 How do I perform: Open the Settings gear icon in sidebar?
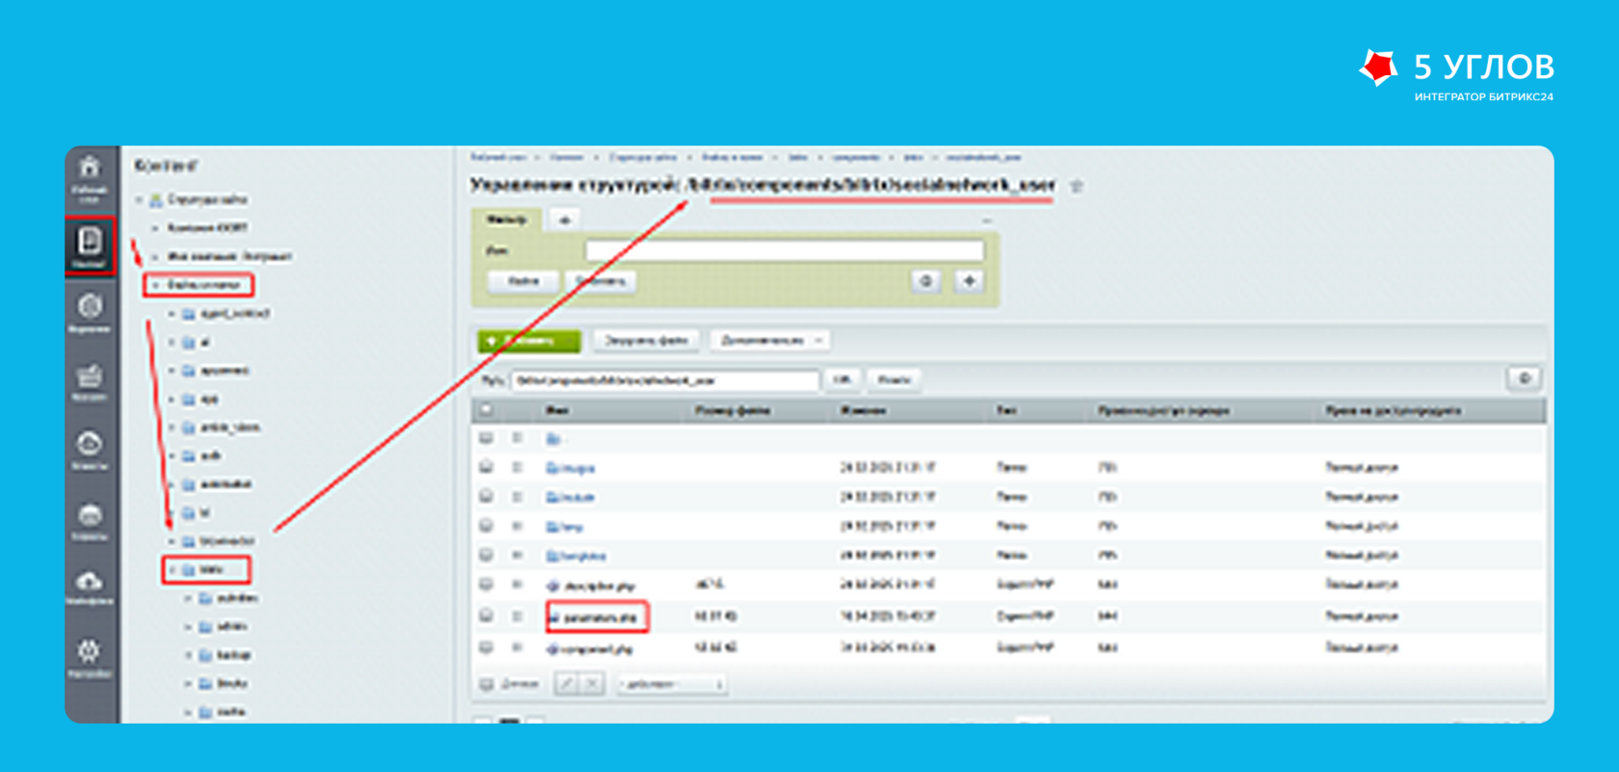(x=89, y=652)
